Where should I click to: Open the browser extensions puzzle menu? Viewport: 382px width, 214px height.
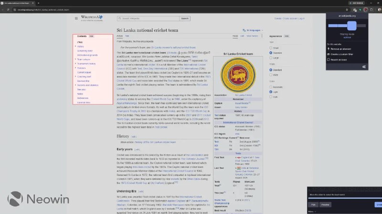(371, 10)
